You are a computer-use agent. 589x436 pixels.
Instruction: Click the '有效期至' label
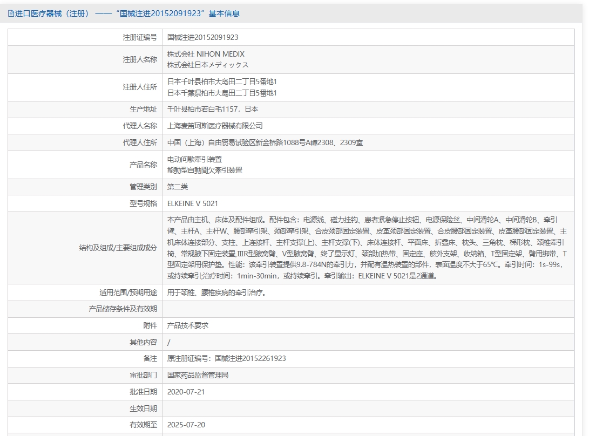[143, 425]
